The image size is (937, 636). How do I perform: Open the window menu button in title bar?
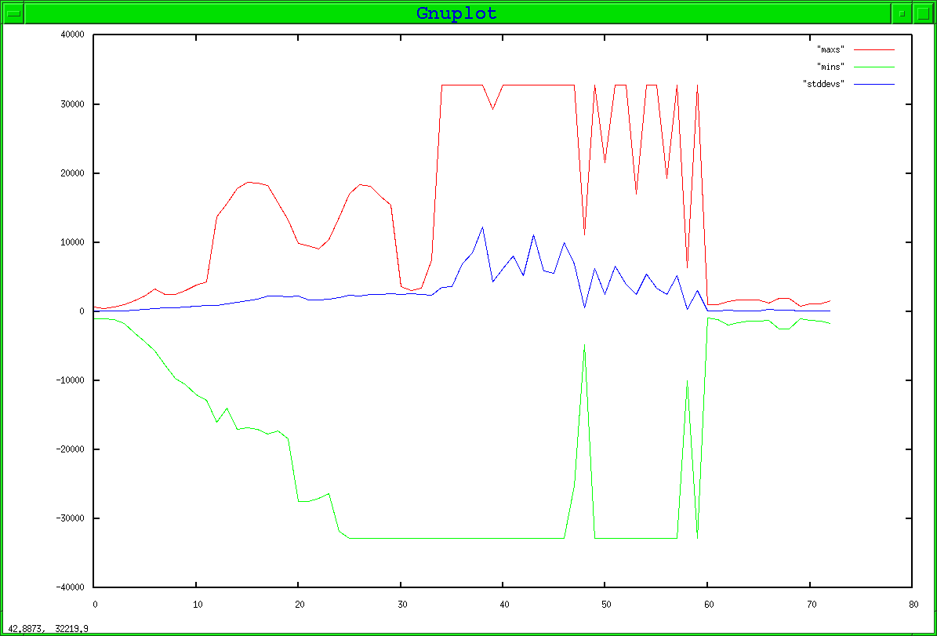[x=13, y=13]
